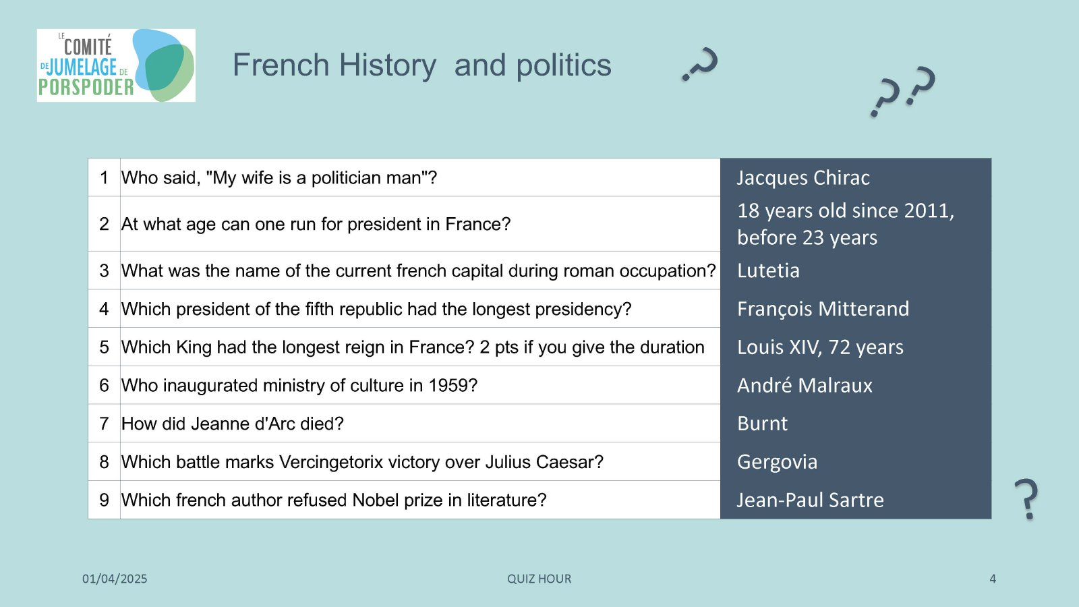Click the QUIZ HOUR footer text

pyautogui.click(x=539, y=579)
